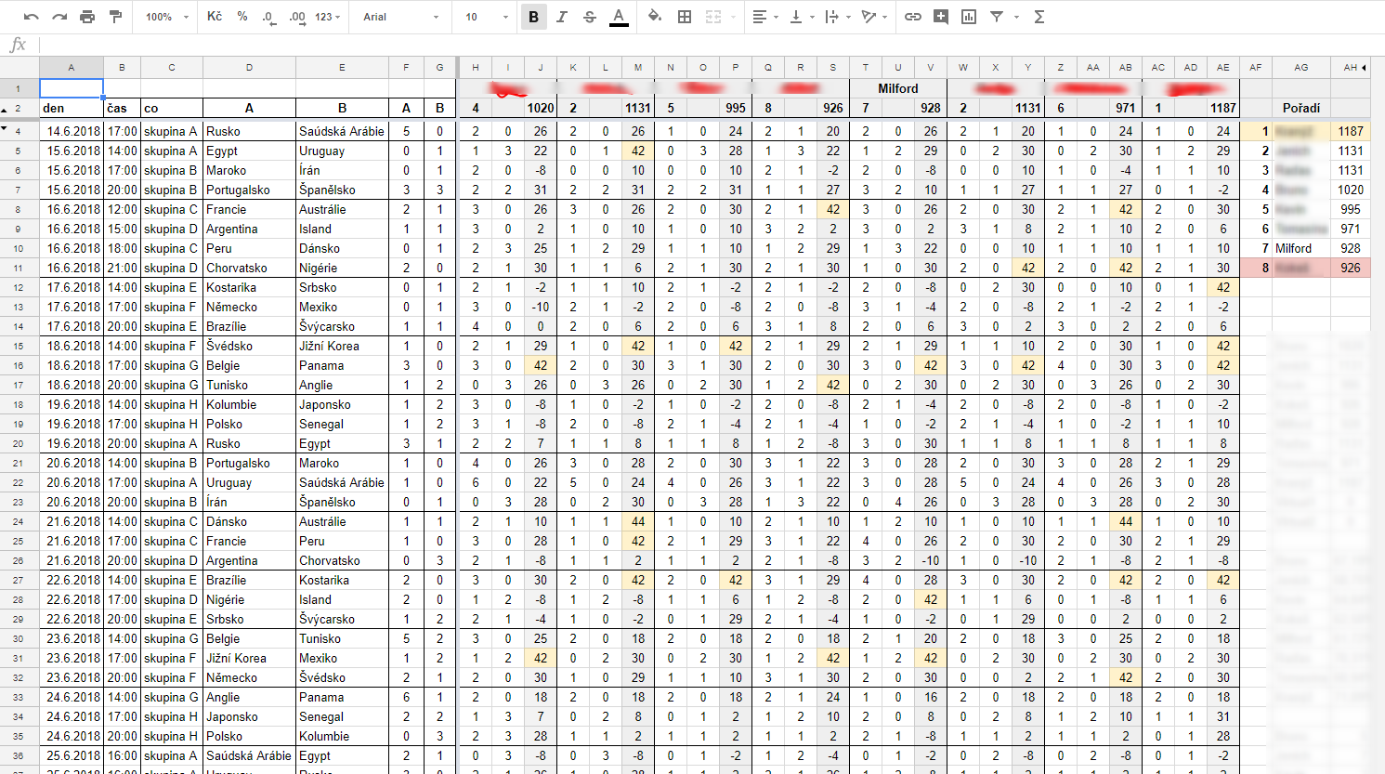
Task: Open the font size 10 dropdown
Action: (x=487, y=17)
